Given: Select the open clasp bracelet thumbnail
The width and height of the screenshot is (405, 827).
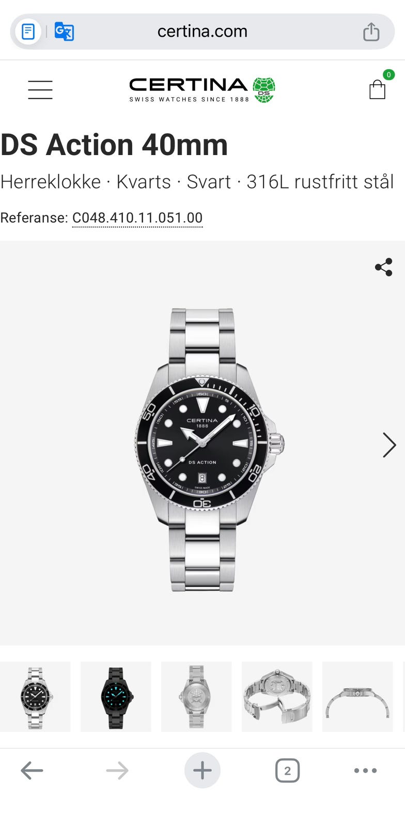Looking at the screenshot, I should click(x=277, y=697).
